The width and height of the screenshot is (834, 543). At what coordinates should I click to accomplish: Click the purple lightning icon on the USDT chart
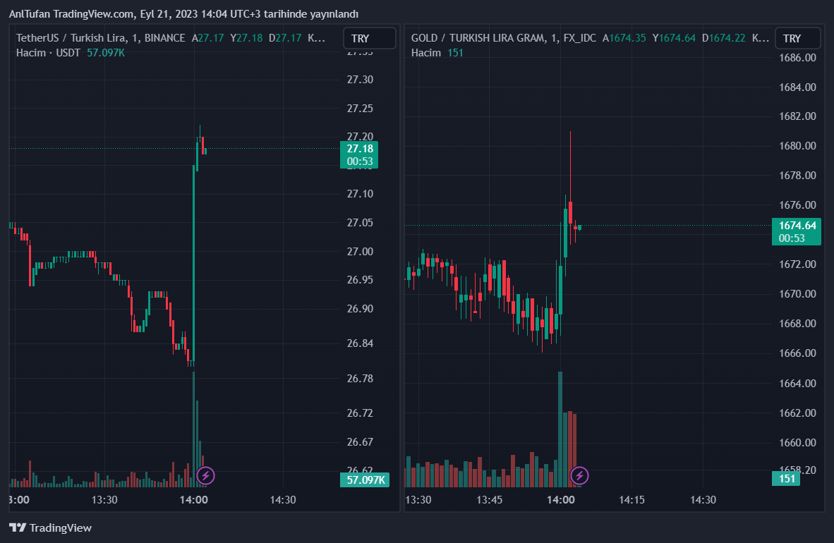pos(205,475)
